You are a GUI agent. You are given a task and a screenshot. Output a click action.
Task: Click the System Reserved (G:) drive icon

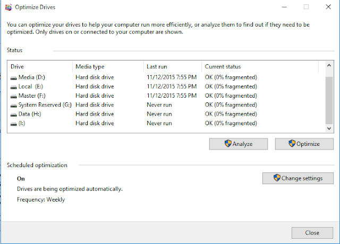(14, 105)
